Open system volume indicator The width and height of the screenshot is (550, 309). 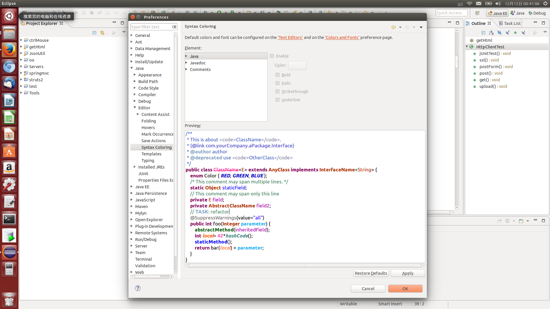point(498,3)
